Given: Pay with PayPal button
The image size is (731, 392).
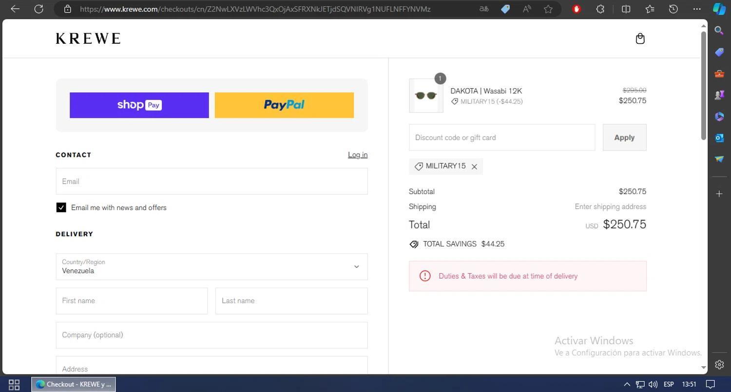Looking at the screenshot, I should click(x=284, y=105).
